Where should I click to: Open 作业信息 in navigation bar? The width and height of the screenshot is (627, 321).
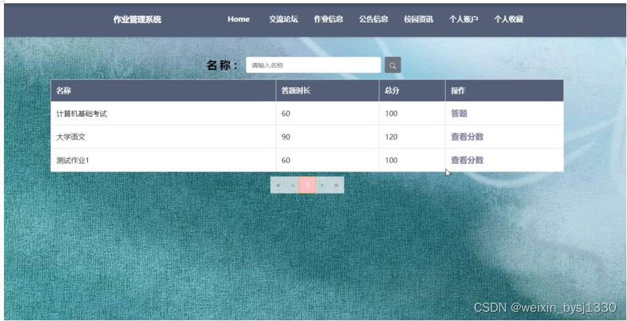point(328,19)
